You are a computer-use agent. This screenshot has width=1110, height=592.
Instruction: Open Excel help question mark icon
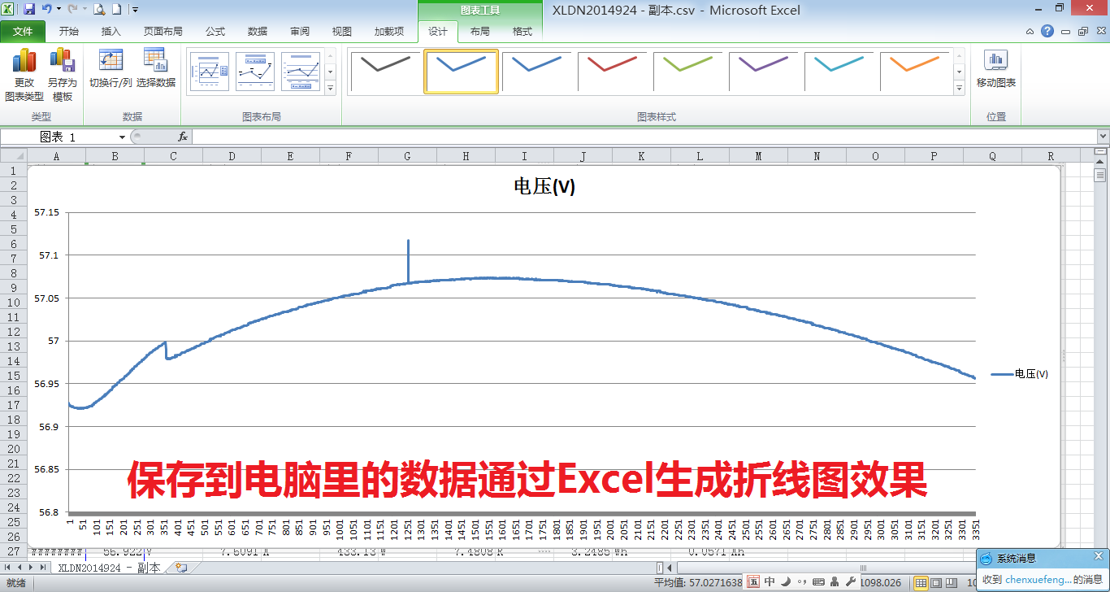(x=1048, y=32)
